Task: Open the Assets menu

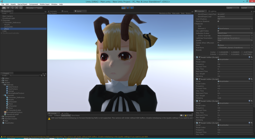Action: (13, 4)
